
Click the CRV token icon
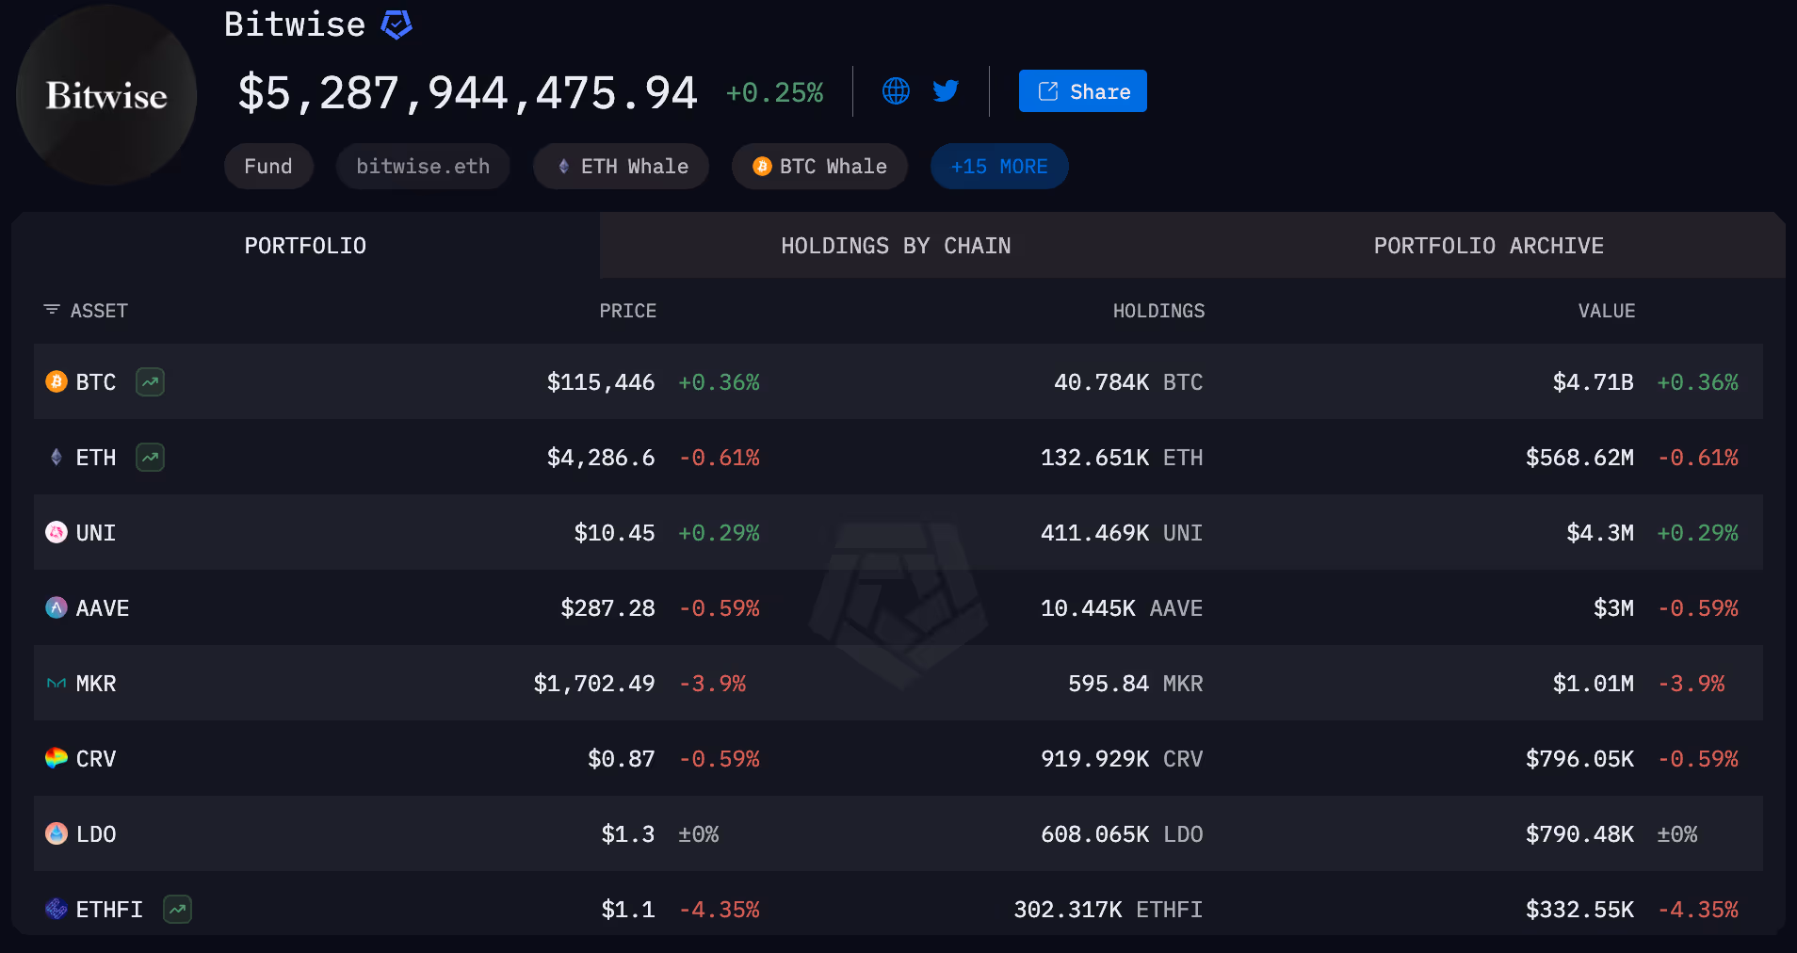point(57,758)
